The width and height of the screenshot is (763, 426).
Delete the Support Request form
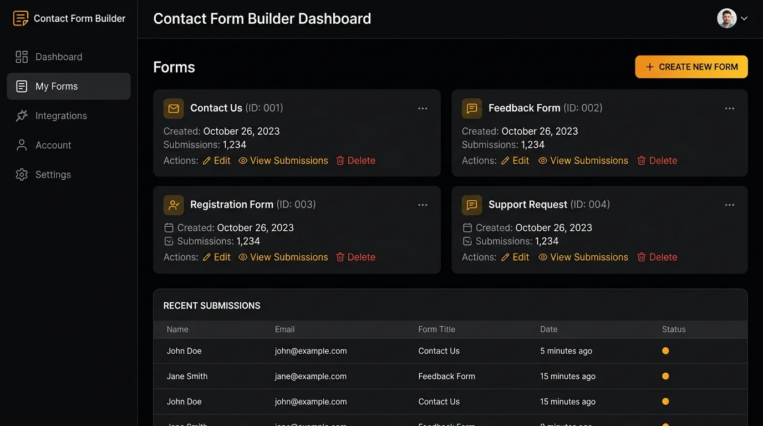pyautogui.click(x=657, y=257)
